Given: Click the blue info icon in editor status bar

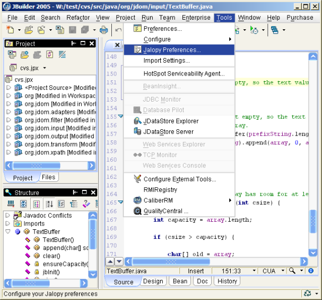Looking at the screenshot, I should click(x=311, y=271).
